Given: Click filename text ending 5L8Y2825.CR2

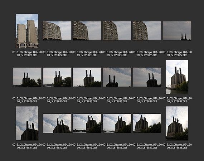Looking at the screenshot, I should pyautogui.click(x=147, y=54).
